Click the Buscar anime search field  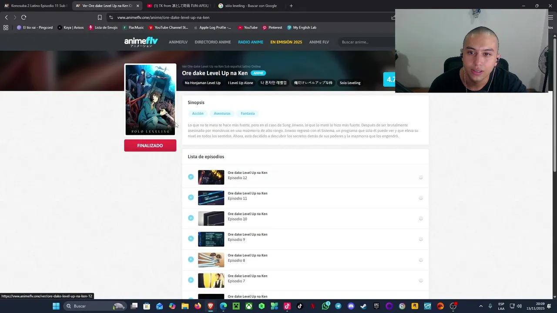366,42
